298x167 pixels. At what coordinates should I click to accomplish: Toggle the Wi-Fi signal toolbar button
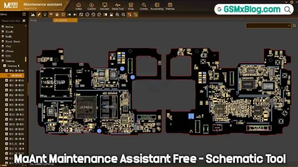point(51,15)
